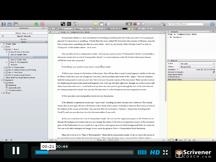Switch to Corkboard view mode
The image size is (216, 162).
tap(135, 24)
